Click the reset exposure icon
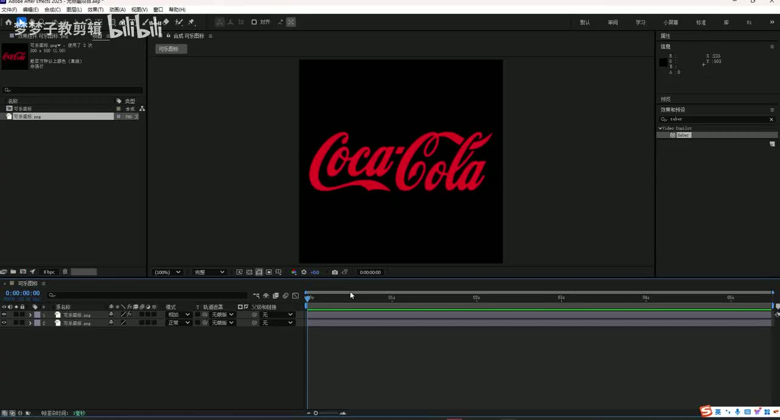This screenshot has width=780, height=420. [303, 272]
